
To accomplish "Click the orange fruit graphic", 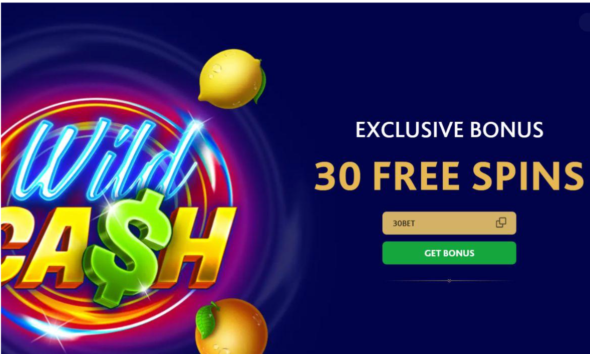I will [x=231, y=326].
